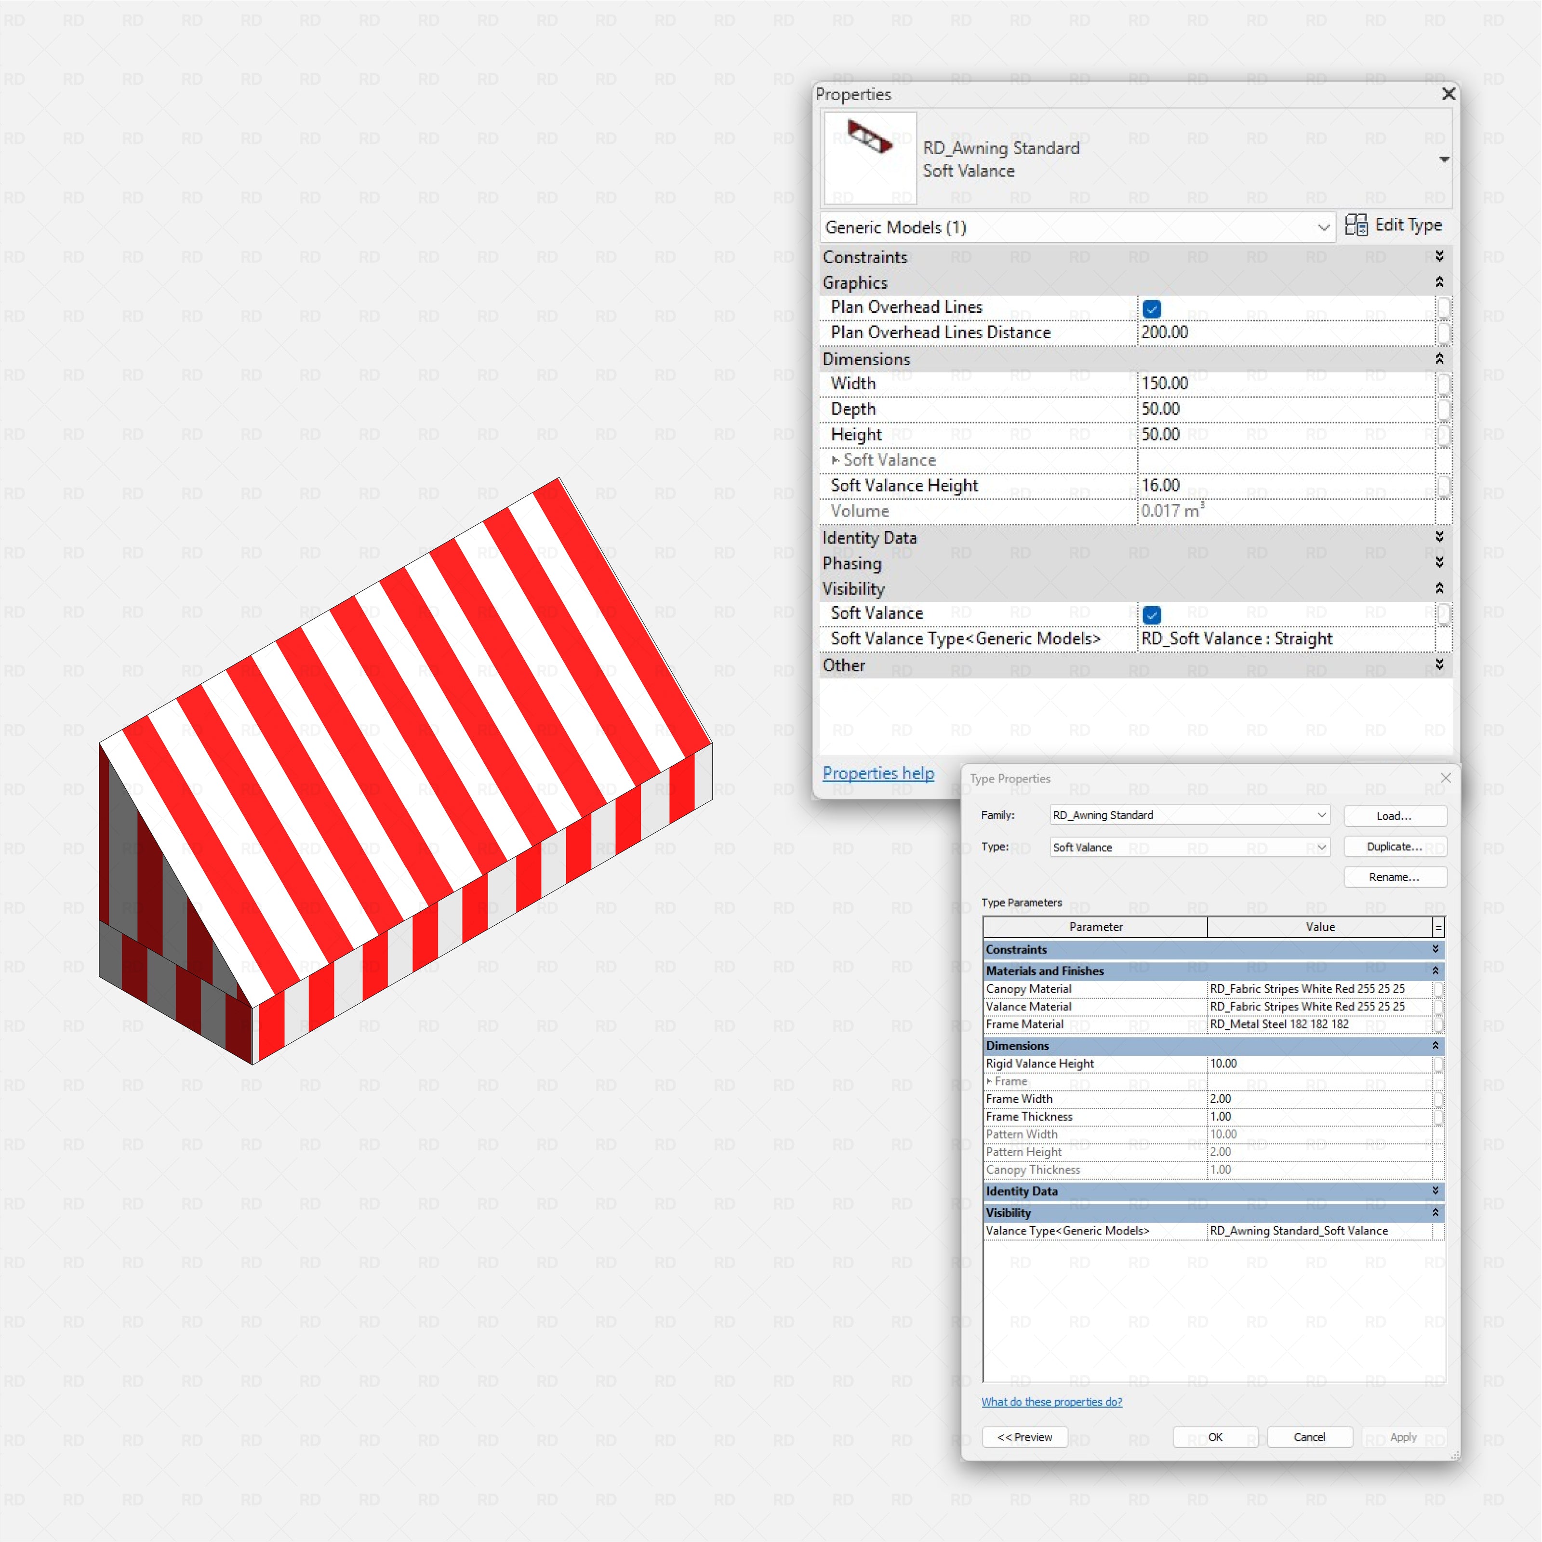Open the Properties help link
Image resolution: width=1542 pixels, height=1542 pixels.
(878, 773)
